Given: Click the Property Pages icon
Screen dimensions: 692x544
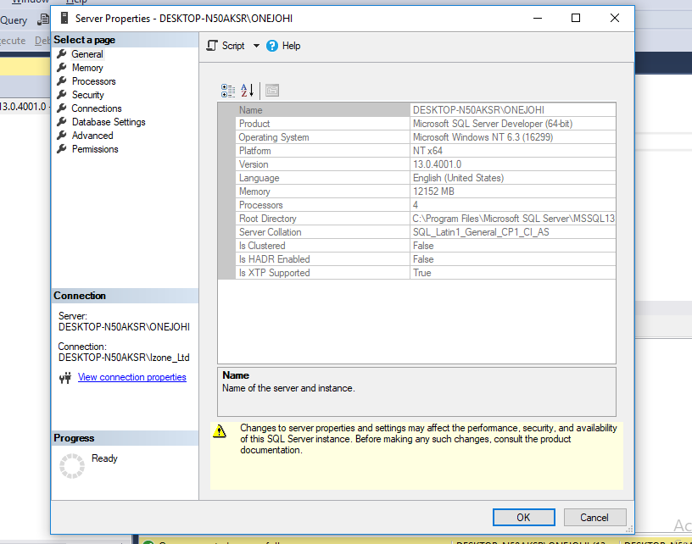Looking at the screenshot, I should pos(272,91).
